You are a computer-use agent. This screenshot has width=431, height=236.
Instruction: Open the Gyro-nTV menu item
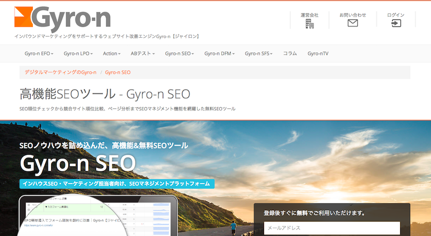coord(318,54)
